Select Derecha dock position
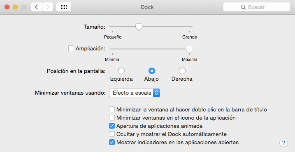Image resolution: width=295 pixels, height=152 pixels. pyautogui.click(x=182, y=71)
